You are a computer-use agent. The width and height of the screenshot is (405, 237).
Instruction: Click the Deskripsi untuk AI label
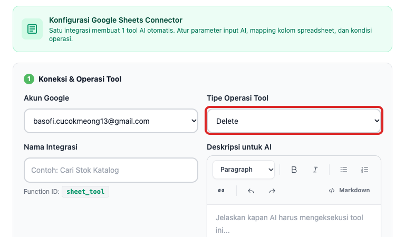pyautogui.click(x=239, y=147)
